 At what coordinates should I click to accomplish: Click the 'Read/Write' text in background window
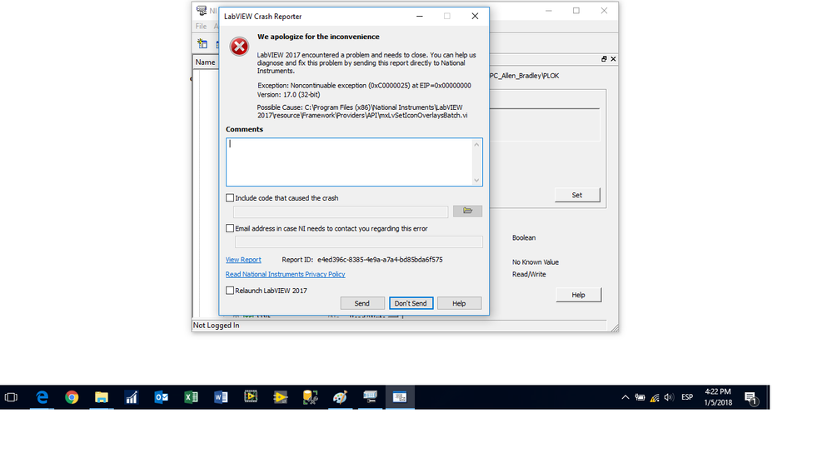click(529, 274)
